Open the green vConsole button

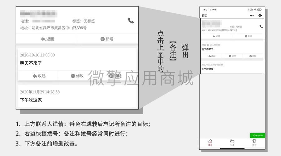(x=258, y=136)
